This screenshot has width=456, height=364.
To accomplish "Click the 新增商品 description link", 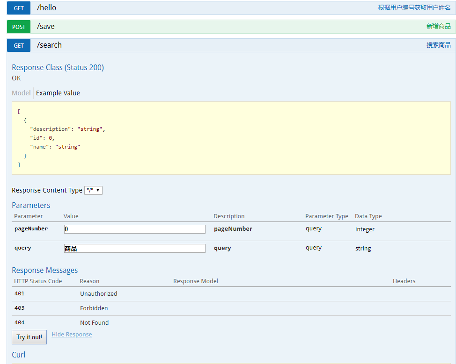I will (438, 27).
